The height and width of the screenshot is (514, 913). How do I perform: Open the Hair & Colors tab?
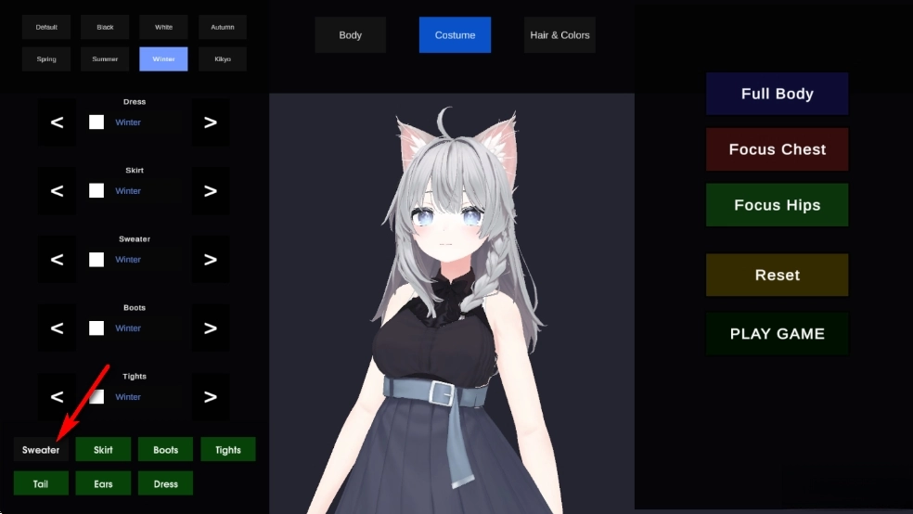click(559, 35)
